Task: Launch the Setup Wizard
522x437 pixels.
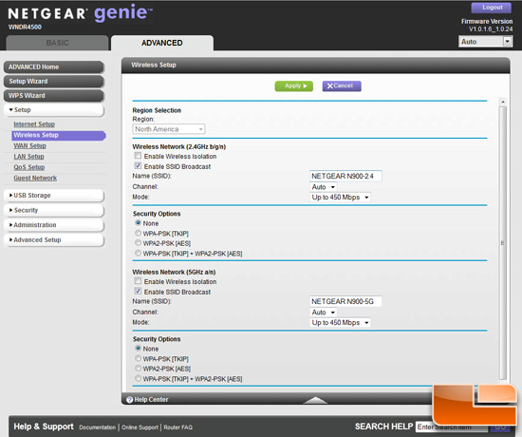Action: click(x=54, y=82)
